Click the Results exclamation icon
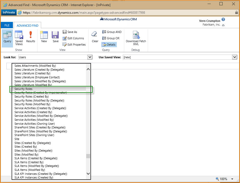 pos(31,37)
